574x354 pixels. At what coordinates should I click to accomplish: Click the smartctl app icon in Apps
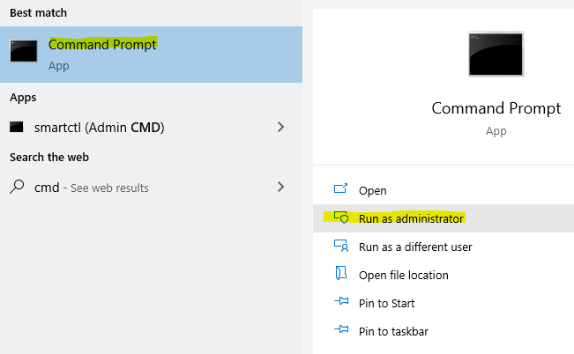click(x=17, y=127)
